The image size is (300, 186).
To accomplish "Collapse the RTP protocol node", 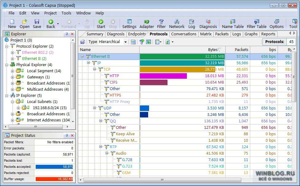I will click(x=101, y=147).
